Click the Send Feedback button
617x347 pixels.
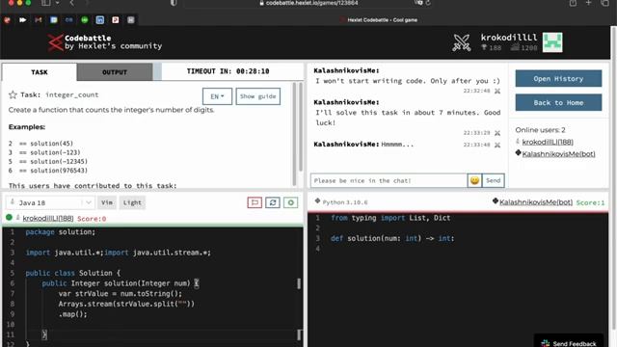pos(569,342)
